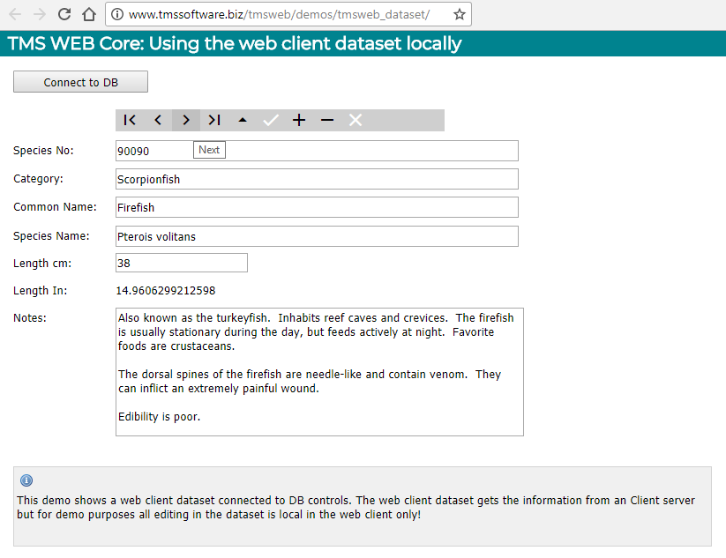
Task: Click the Notes: label
Action: (30, 318)
